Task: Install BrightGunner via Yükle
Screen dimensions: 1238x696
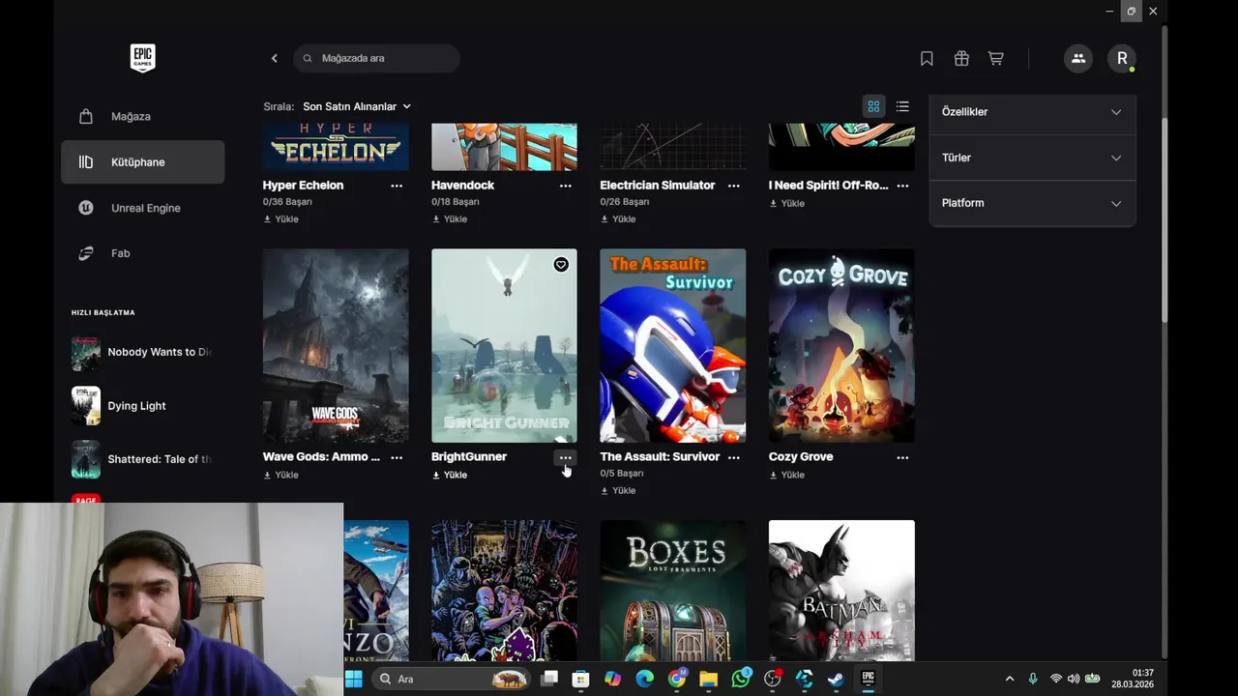Action: point(450,476)
